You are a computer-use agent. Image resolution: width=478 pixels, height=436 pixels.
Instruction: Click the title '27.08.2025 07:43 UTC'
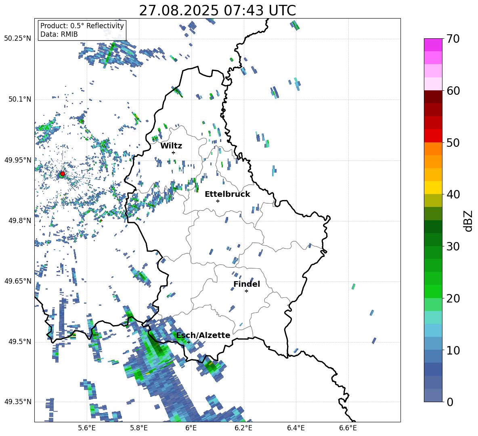217,10
